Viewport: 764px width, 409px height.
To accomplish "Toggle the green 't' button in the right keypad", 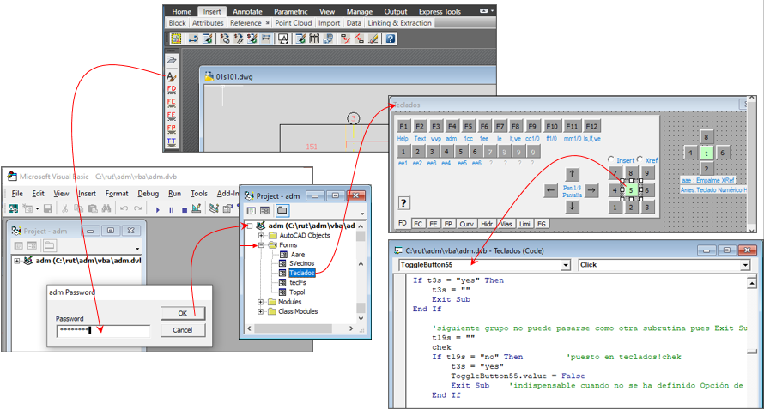I will coord(706,153).
